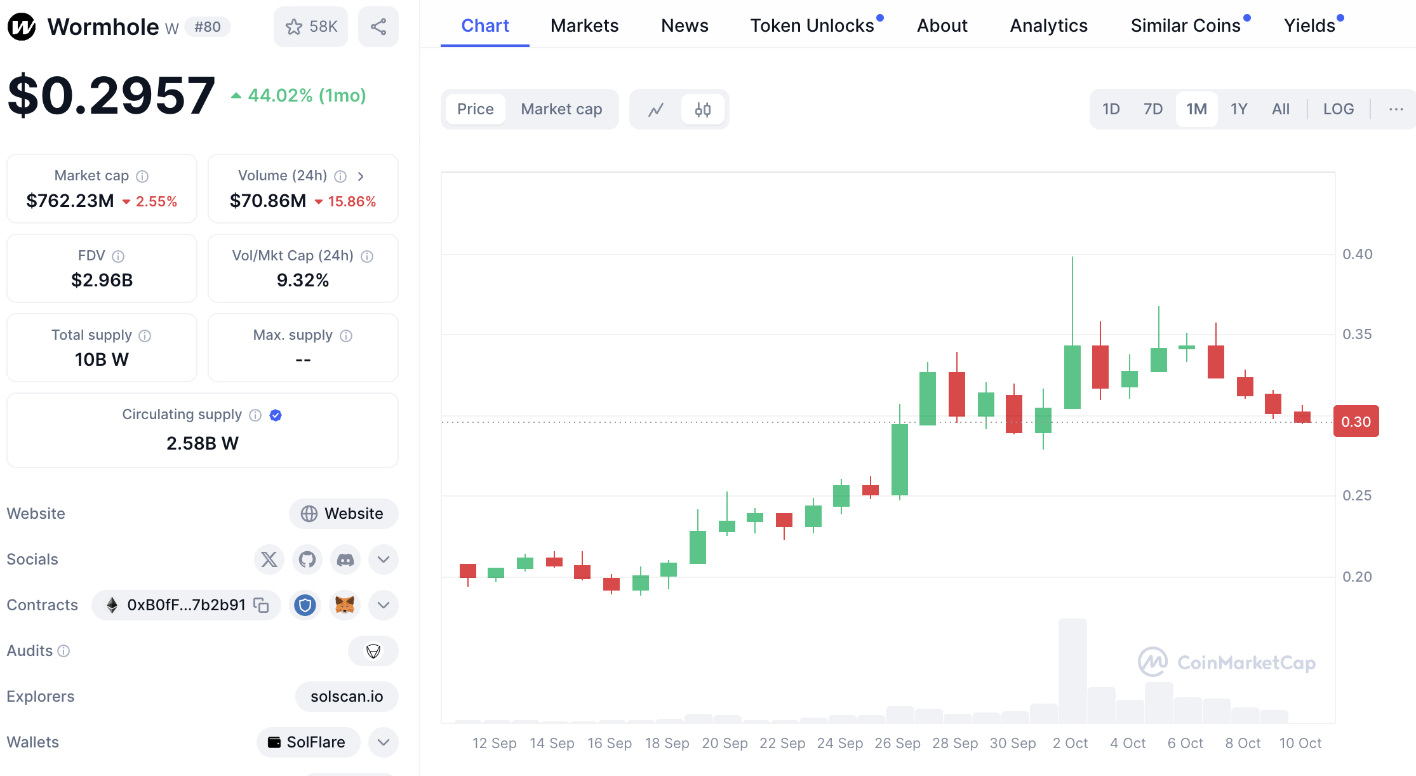
Task: Open the Yields tab
Action: point(1310,25)
